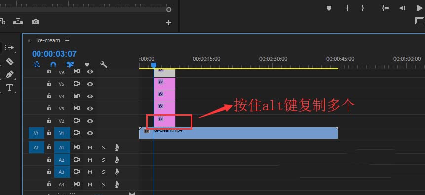Toggle sync lock on track V1
This screenshot has height=195, width=425.
[x=77, y=133]
